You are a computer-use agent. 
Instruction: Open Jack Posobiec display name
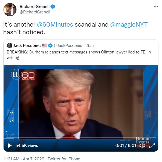click(x=27, y=46)
